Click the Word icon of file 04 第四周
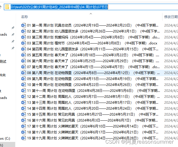Image resolution: width=178 pixels, height=147 pixels. [23, 49]
